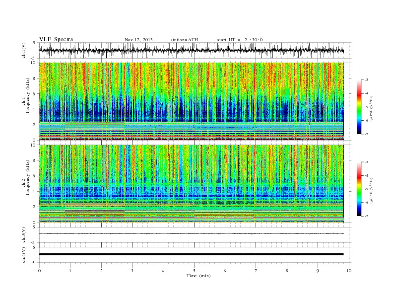Click the date text "Nov.12, 2013"
The height and width of the screenshot is (304, 393).
(x=138, y=40)
